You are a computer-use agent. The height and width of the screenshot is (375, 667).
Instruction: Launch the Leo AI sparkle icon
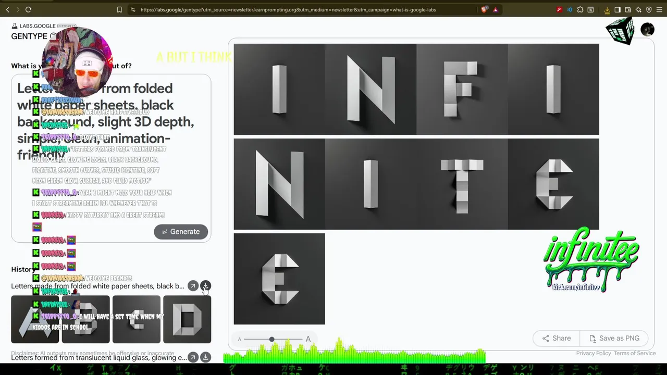click(638, 9)
